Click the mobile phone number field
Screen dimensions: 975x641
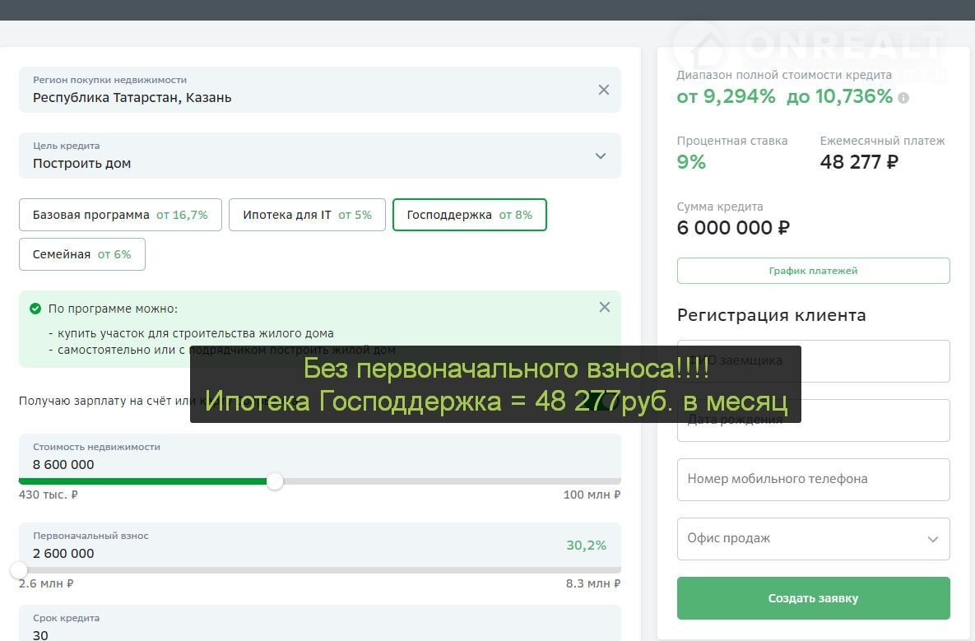(813, 479)
